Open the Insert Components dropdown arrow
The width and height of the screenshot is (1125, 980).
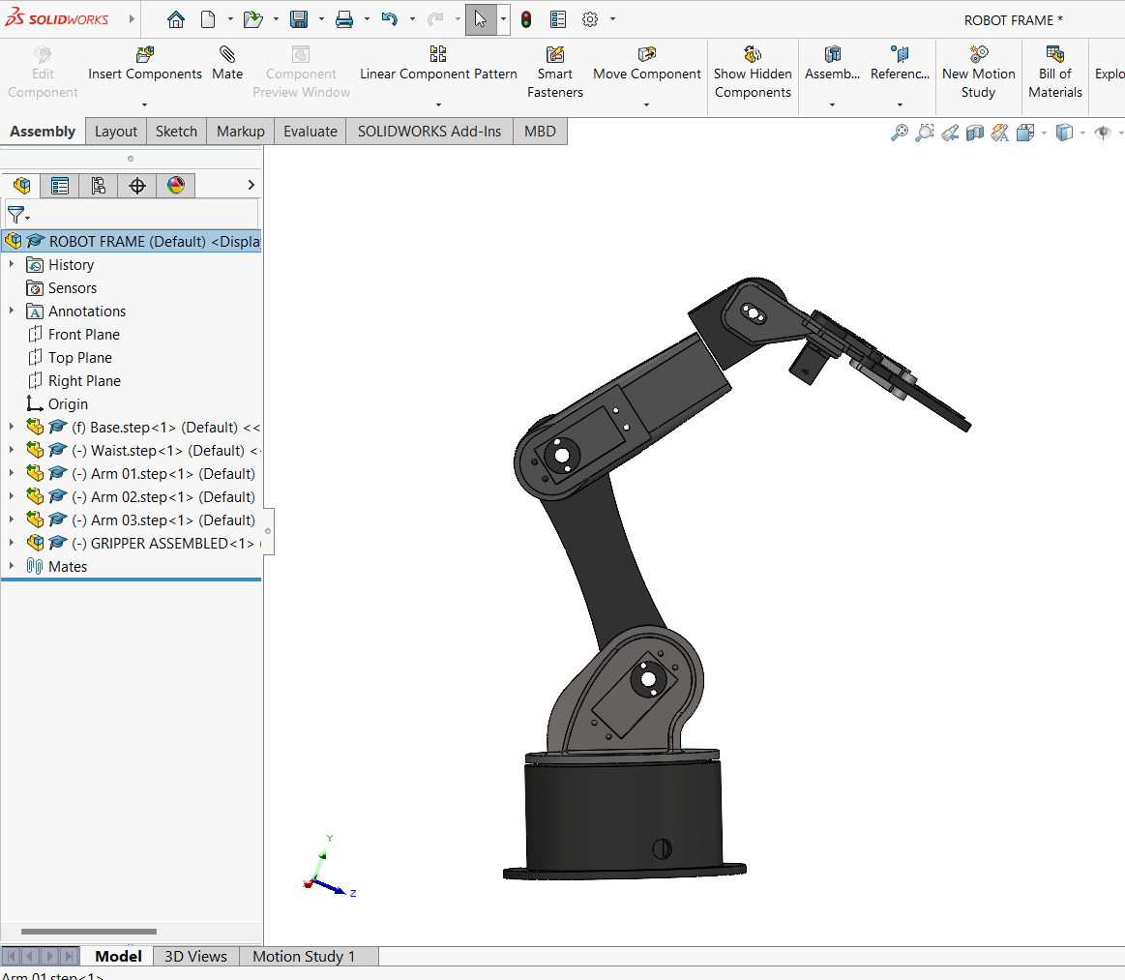144,104
